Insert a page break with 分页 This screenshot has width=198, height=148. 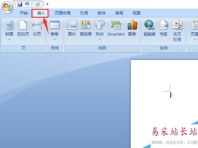37,28
